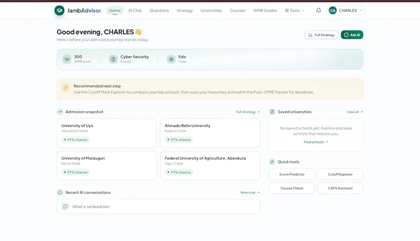Navigate to the Universities tab
The width and height of the screenshot is (420, 241).
pyautogui.click(x=211, y=10)
